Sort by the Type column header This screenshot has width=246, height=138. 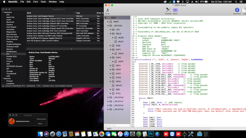pos(86,13)
